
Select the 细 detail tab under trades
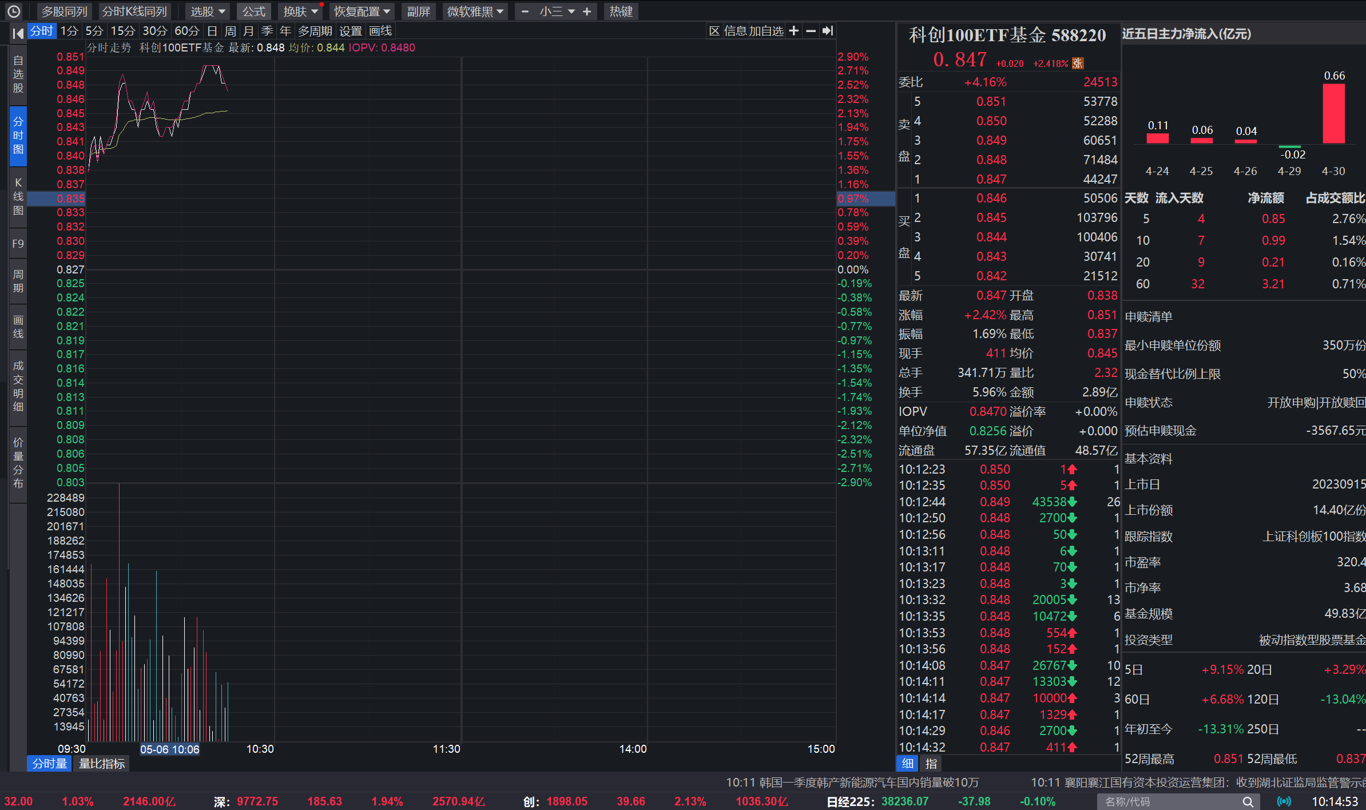(x=908, y=764)
